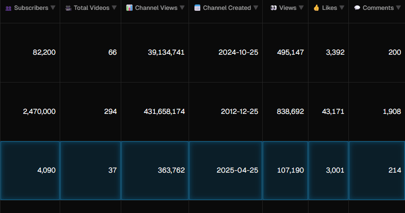Click the Channel Views chart icon

pyautogui.click(x=129, y=8)
